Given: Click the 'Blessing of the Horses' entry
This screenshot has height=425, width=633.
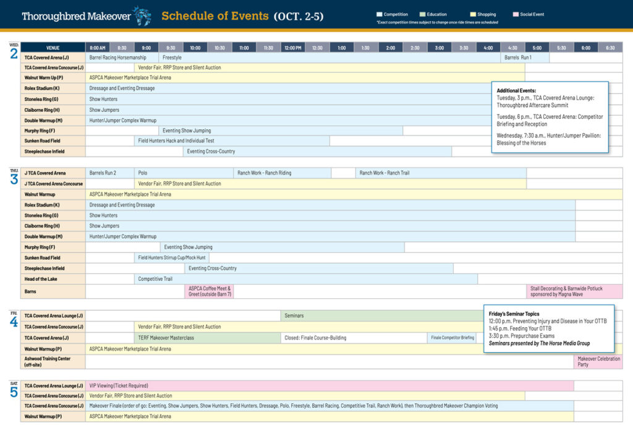Looking at the screenshot, I should (549, 139).
